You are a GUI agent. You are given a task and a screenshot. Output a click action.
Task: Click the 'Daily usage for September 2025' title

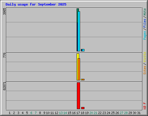(x=36, y=4)
